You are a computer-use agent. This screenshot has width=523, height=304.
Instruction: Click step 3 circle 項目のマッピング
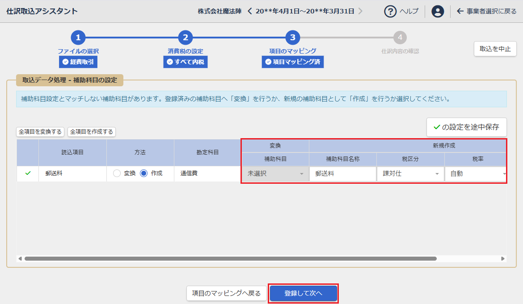[x=292, y=38]
